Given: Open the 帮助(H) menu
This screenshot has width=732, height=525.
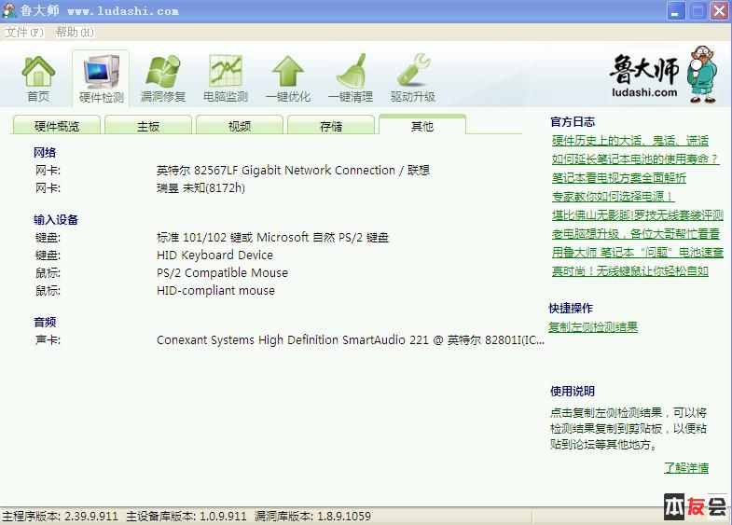Looking at the screenshot, I should click(x=75, y=33).
